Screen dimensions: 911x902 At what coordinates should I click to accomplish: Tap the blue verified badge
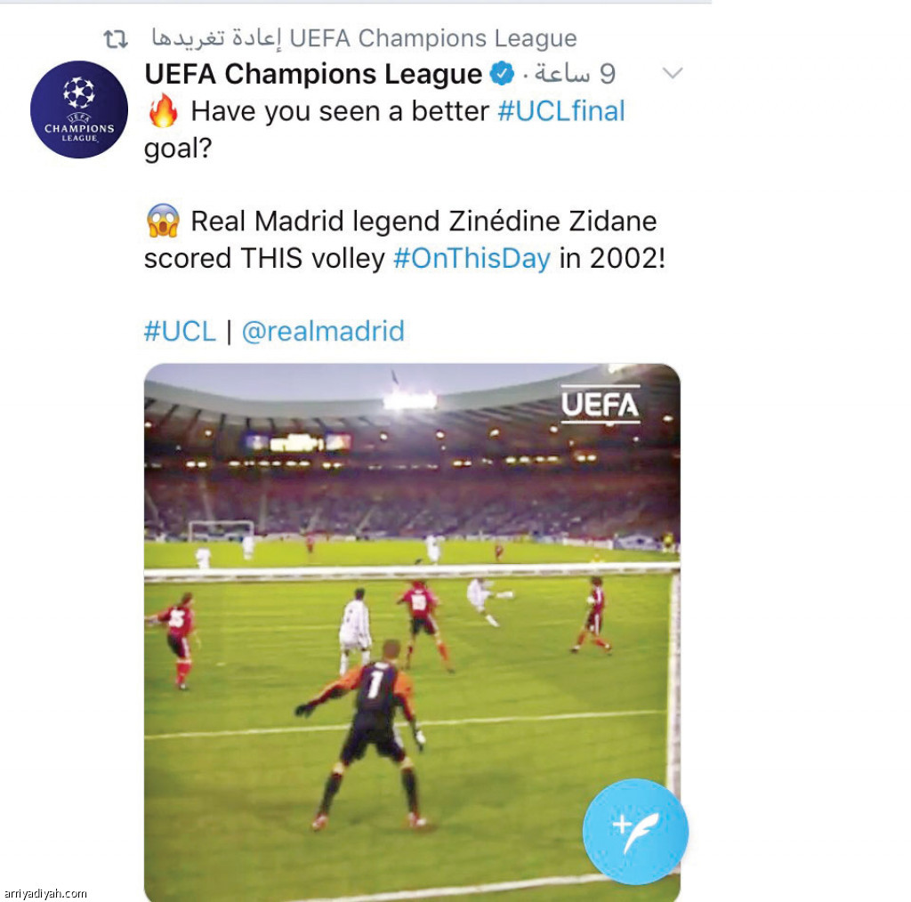click(x=502, y=74)
